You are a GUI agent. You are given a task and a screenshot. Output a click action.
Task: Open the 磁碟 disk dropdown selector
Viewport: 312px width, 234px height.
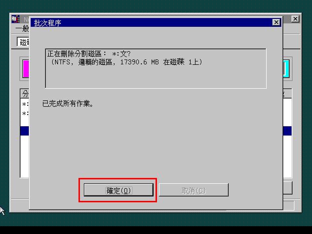pos(23,42)
